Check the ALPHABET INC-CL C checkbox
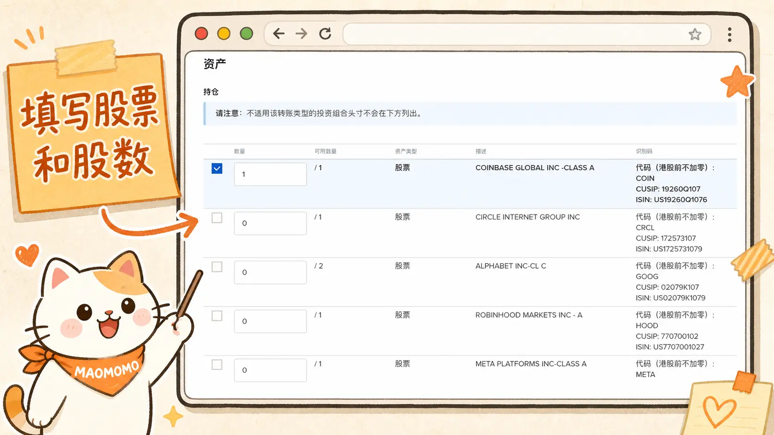 coord(217,267)
